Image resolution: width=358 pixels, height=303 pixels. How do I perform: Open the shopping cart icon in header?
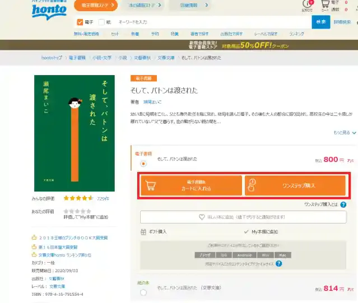tap(325, 4)
